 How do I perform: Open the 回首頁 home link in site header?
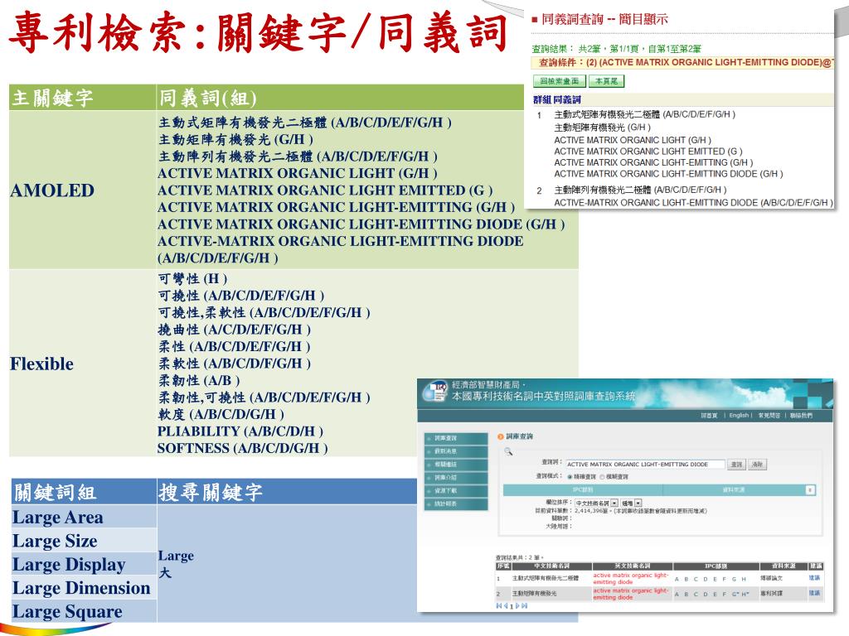pos(709,416)
